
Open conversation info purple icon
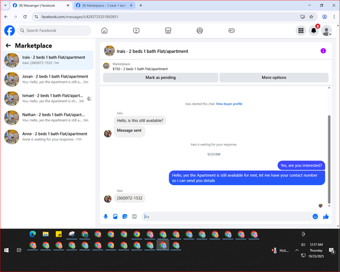323,51
